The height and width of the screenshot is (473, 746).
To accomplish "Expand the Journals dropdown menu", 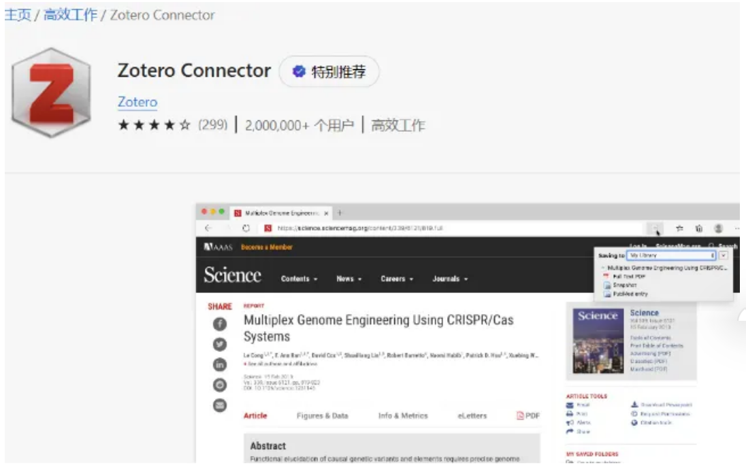I will pyautogui.click(x=450, y=279).
